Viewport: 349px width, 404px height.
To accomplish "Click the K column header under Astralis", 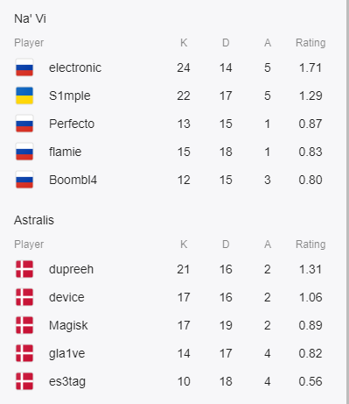I will coord(184,245).
